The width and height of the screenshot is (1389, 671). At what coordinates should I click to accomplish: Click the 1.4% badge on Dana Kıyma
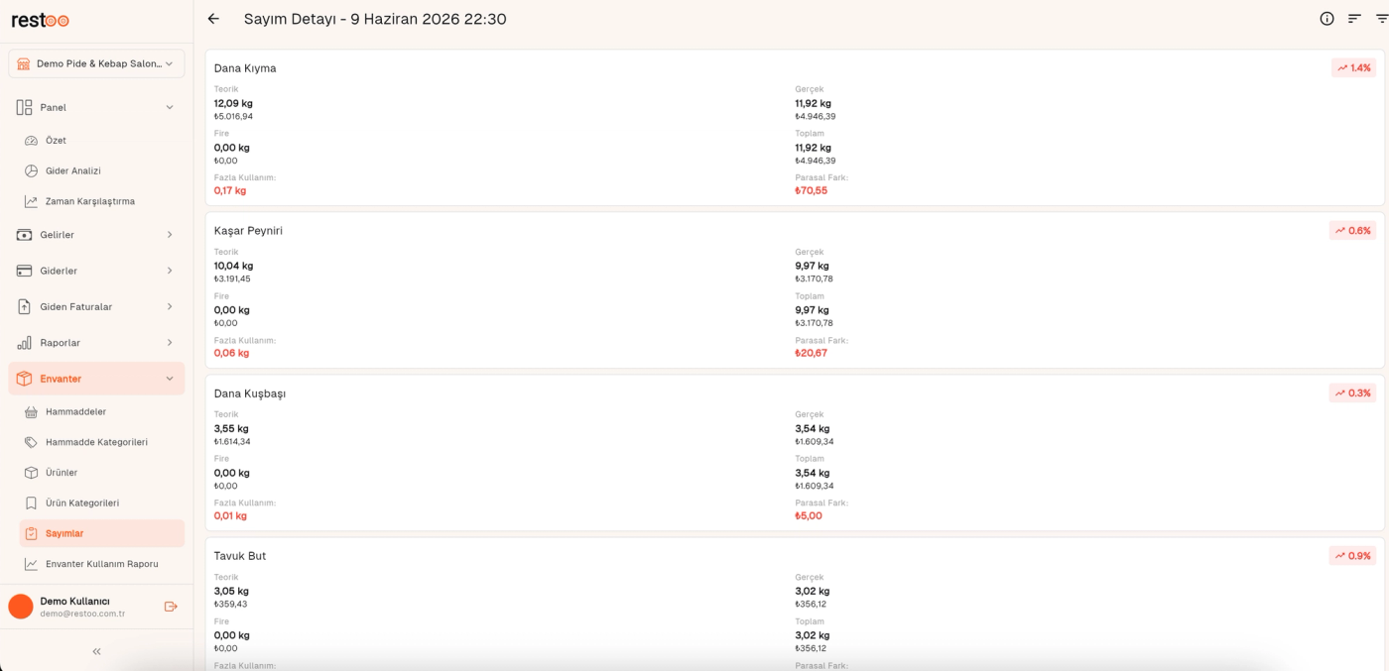pyautogui.click(x=1353, y=67)
